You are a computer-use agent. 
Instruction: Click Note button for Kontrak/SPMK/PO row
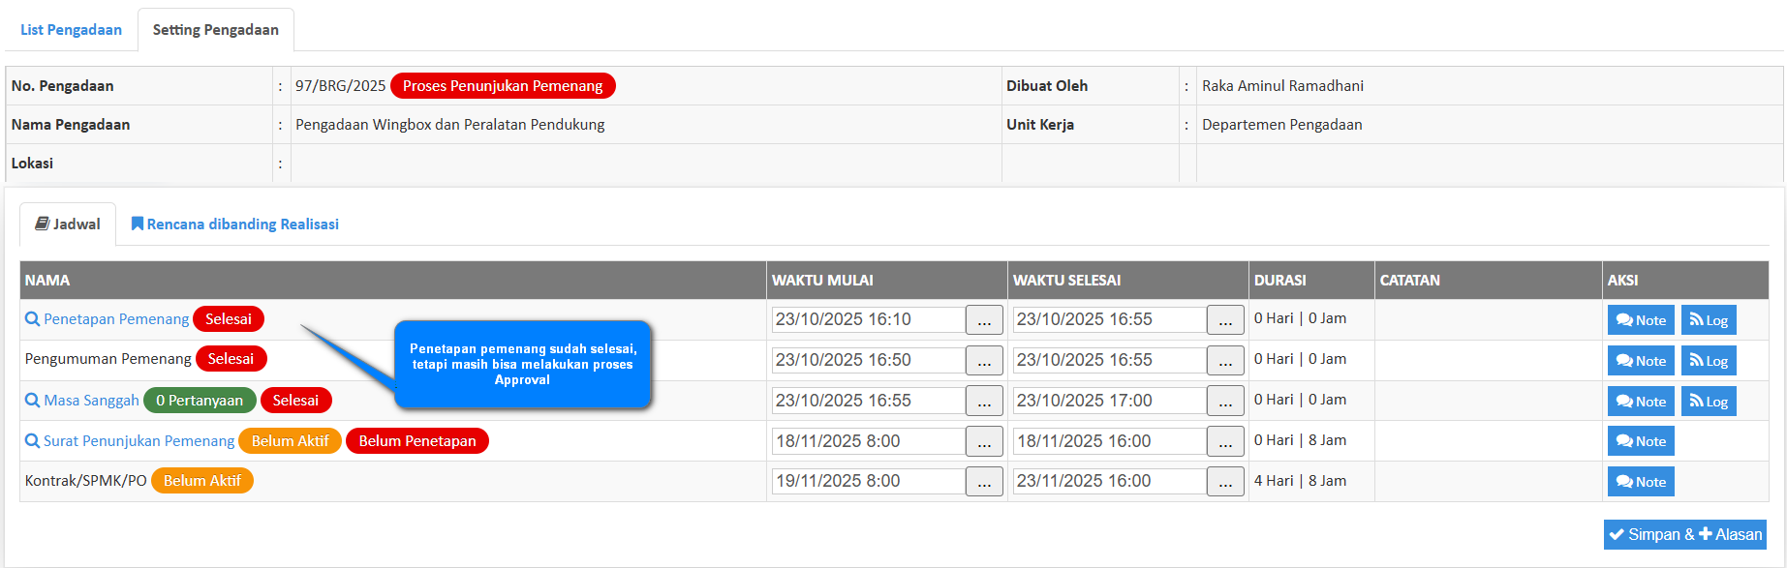point(1640,482)
